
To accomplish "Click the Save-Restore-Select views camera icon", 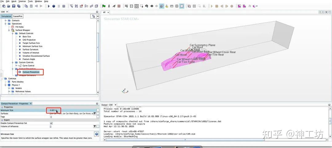I will pyautogui.click(x=147, y=6).
